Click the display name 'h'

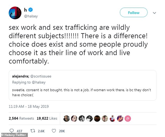[26, 10]
